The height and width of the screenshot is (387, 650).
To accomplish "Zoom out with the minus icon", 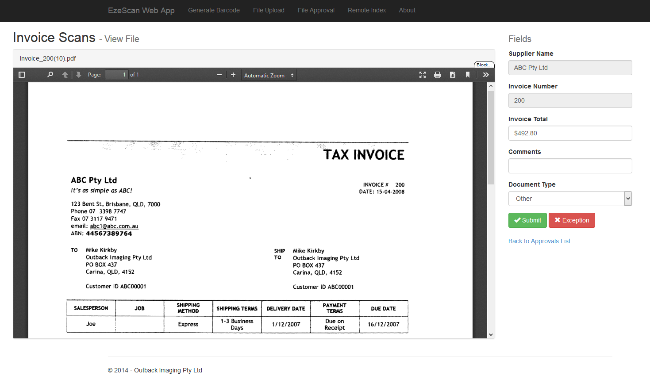I will tap(219, 75).
